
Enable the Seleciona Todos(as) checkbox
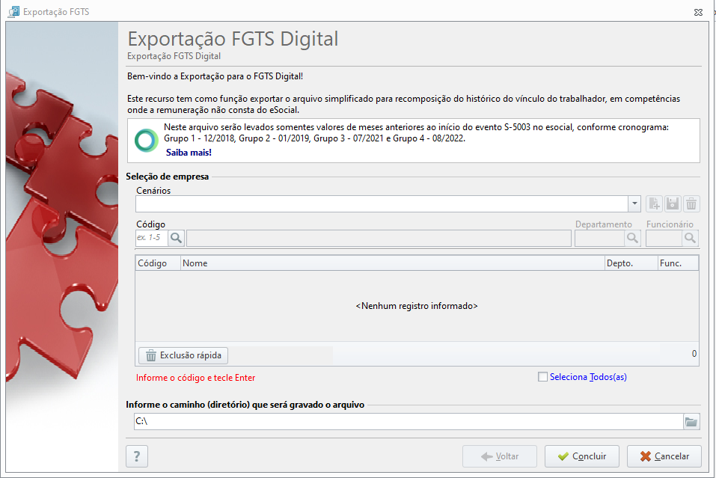click(x=542, y=377)
